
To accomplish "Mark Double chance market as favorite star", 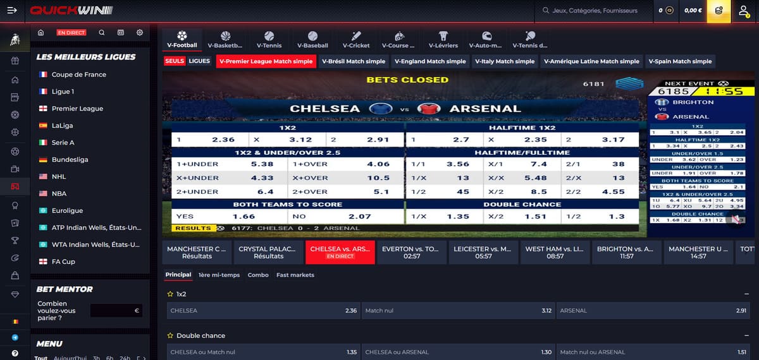I will [x=170, y=336].
